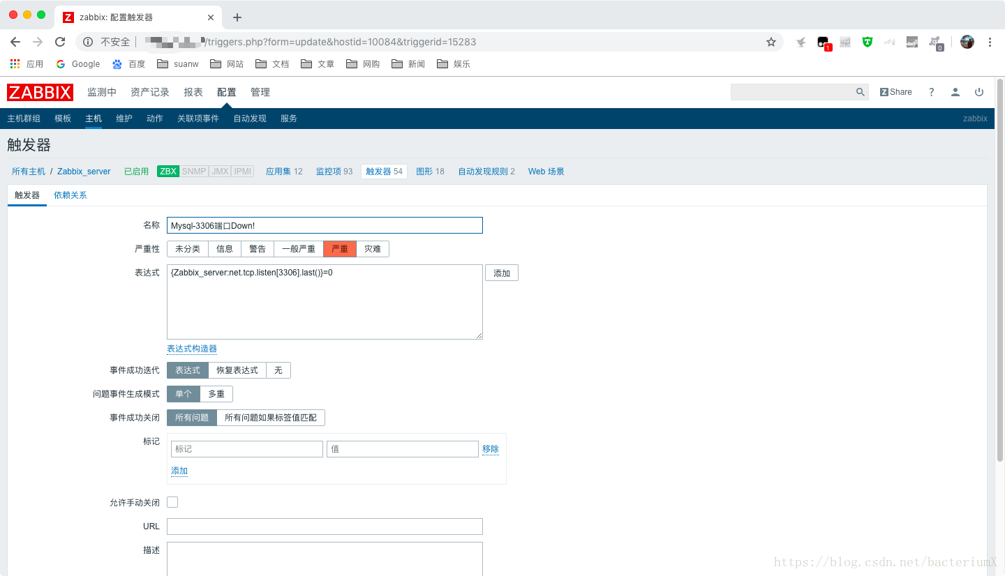This screenshot has height=576, width=1005.
Task: Open the 监控项 93 link
Action: 334,172
